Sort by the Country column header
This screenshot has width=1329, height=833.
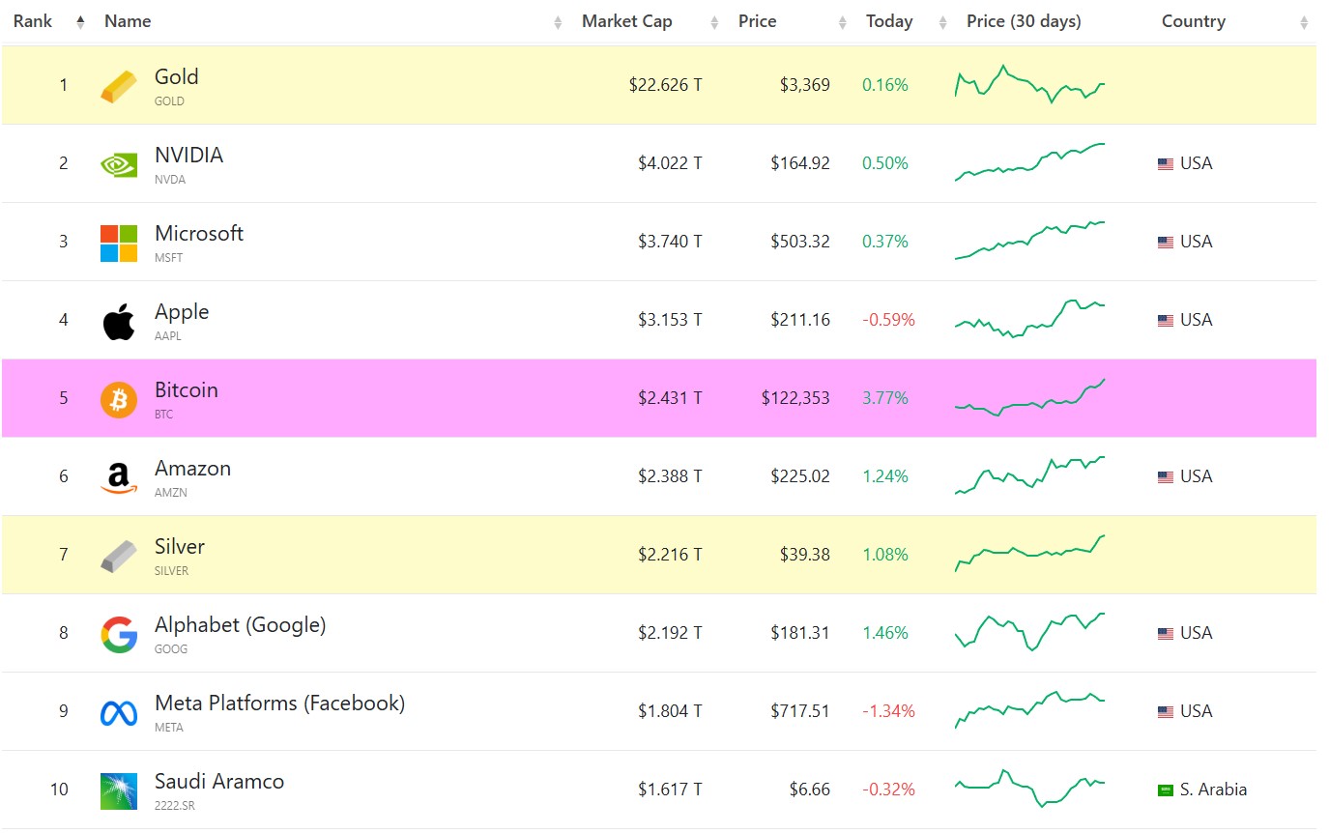(1193, 21)
